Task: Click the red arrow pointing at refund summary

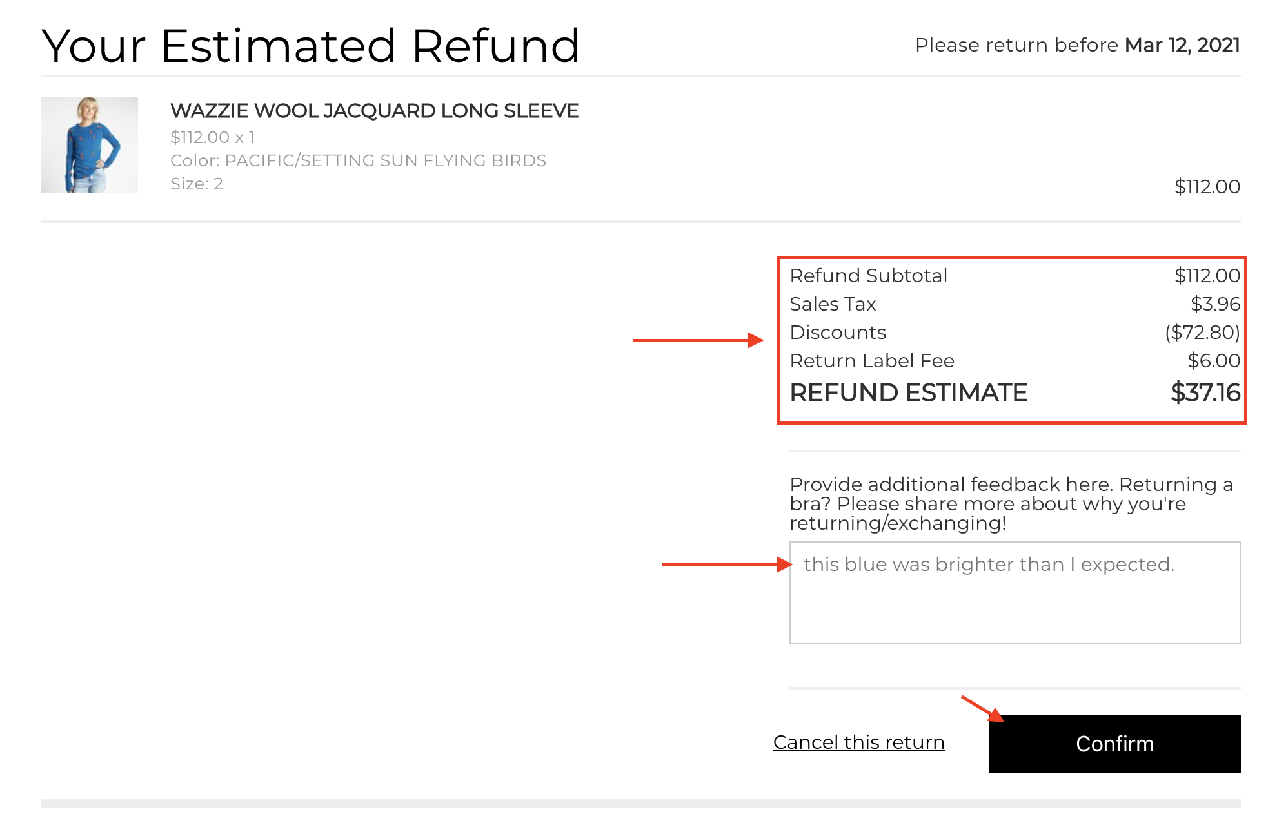Action: click(x=698, y=340)
